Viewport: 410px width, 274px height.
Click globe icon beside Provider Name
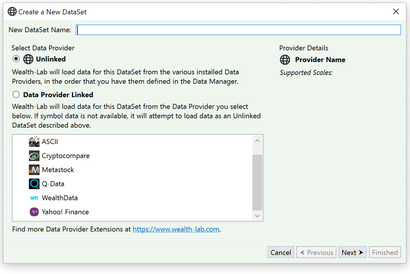285,60
